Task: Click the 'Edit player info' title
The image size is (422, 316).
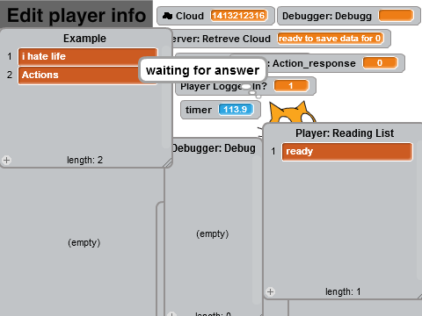Action: (76, 15)
